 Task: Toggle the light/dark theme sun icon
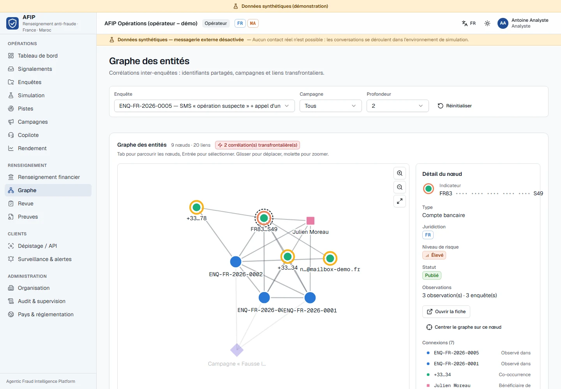[487, 23]
